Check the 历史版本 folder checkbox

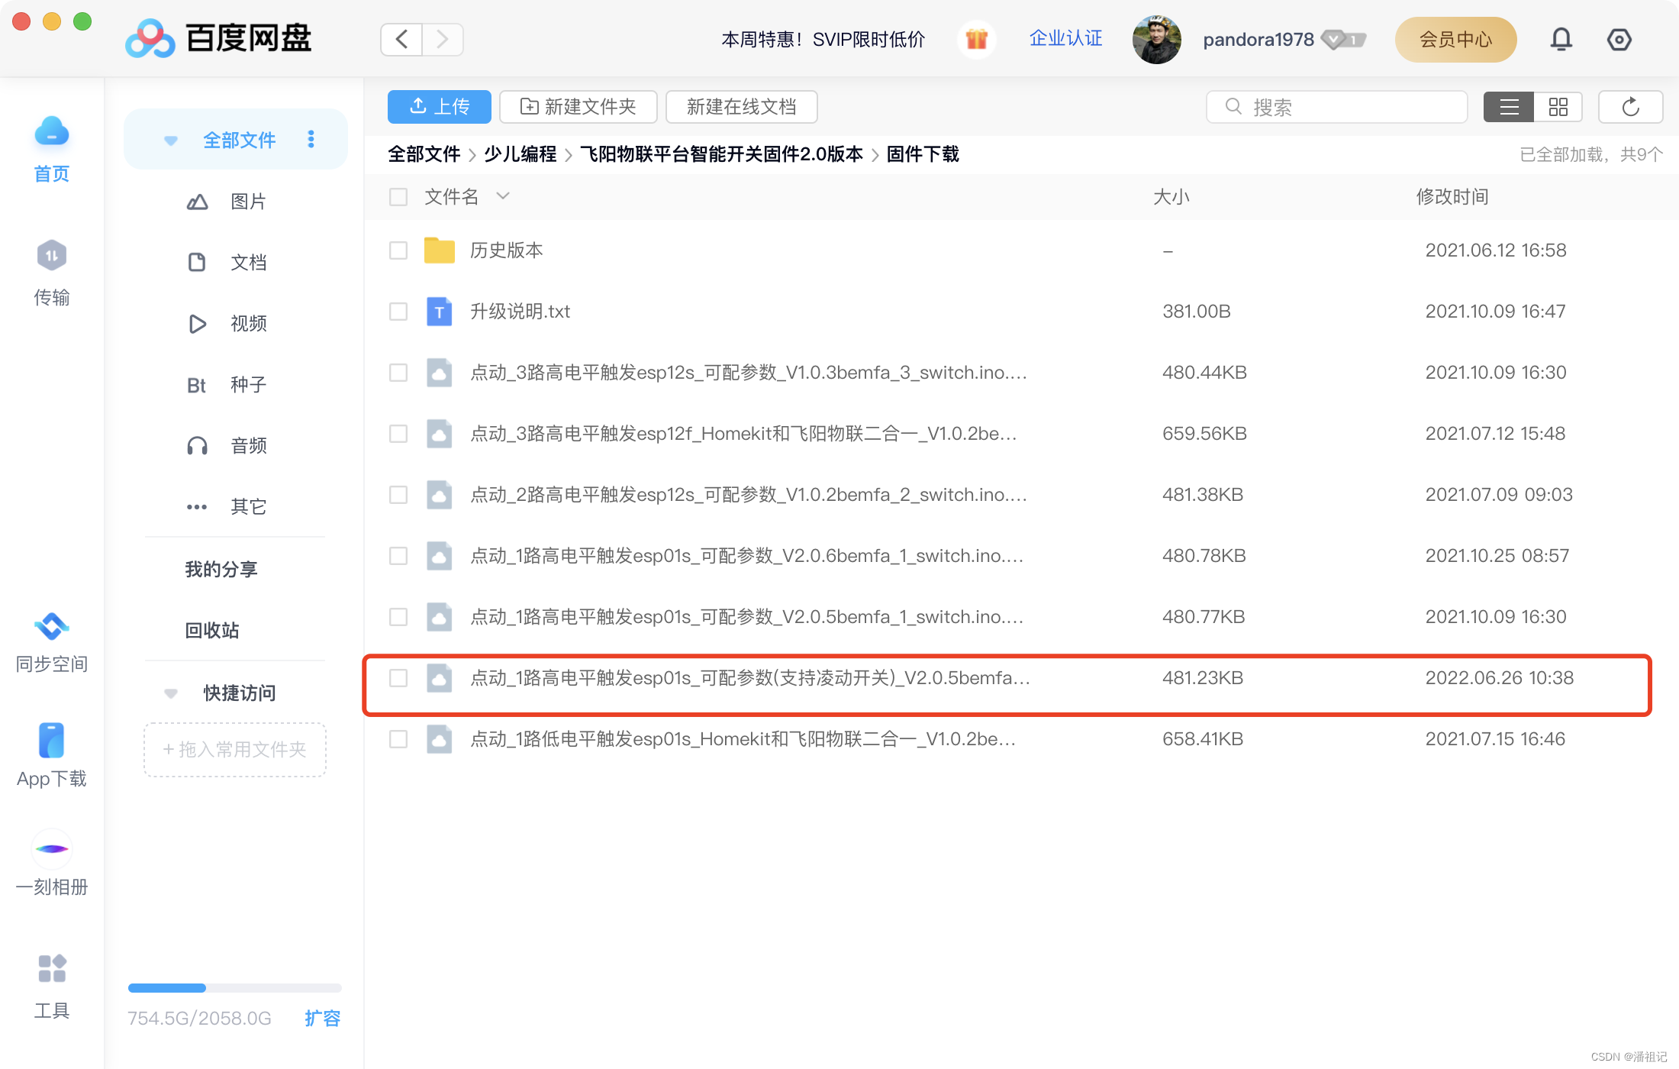click(398, 250)
